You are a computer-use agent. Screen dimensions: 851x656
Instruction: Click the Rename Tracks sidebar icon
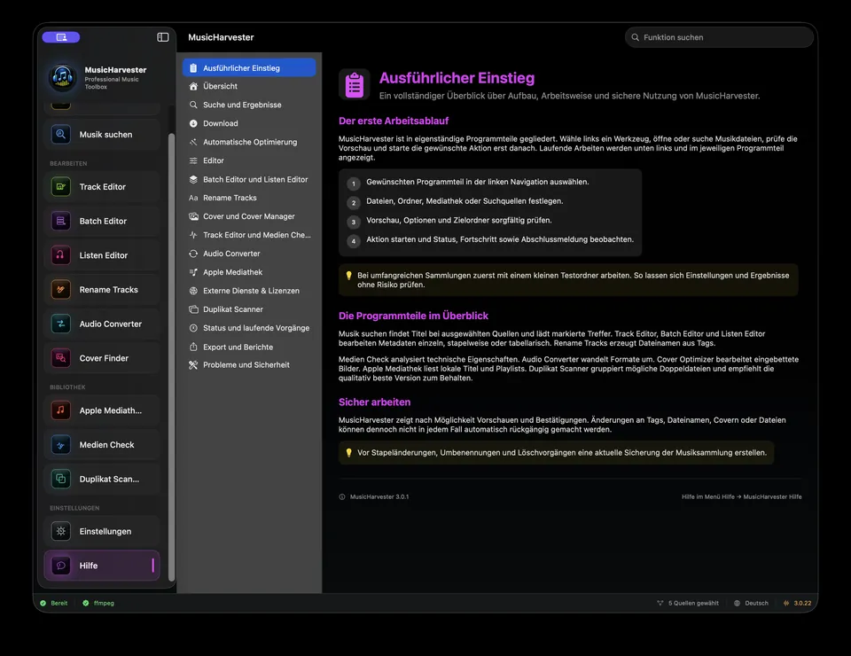(x=61, y=290)
